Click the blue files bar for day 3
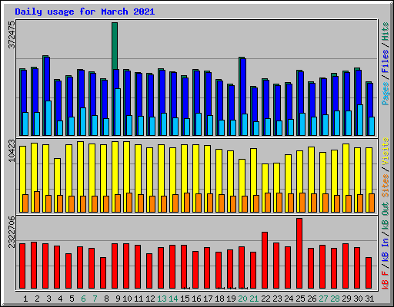394x307 pixels. (47, 79)
